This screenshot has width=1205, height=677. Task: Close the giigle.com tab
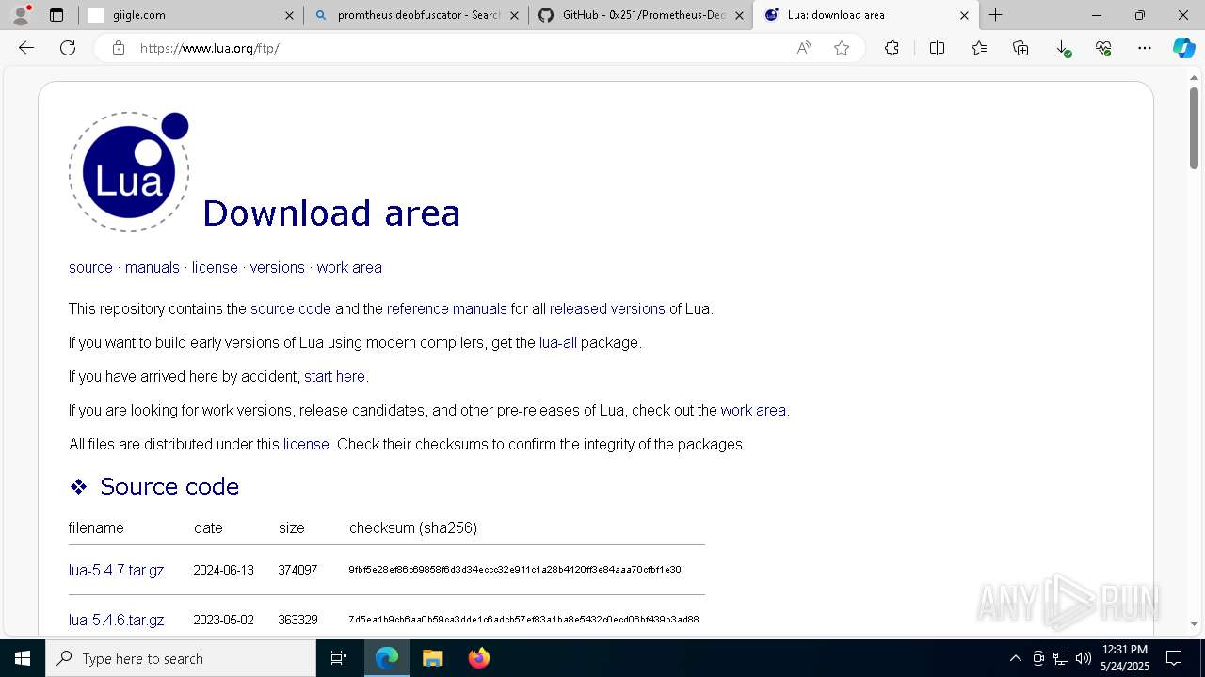289,15
